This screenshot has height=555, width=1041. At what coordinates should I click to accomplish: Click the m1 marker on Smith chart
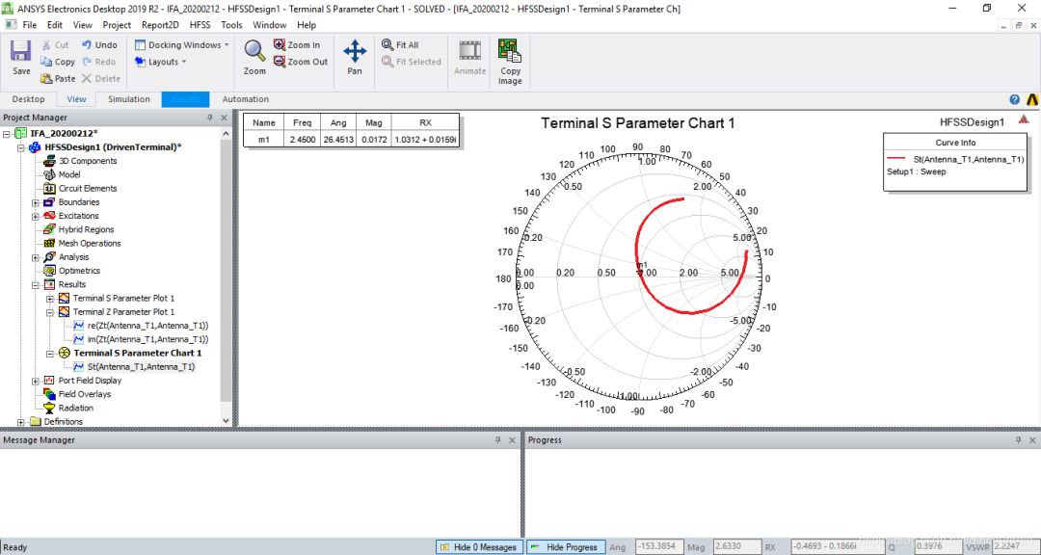[641, 271]
